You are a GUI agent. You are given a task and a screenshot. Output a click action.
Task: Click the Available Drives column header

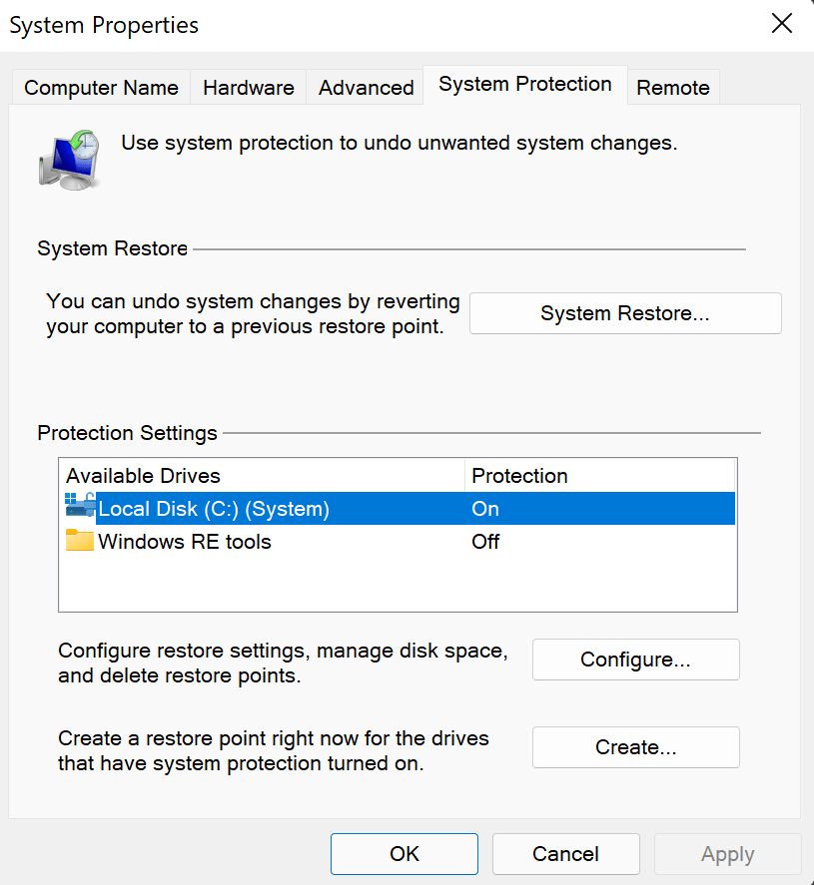(143, 476)
